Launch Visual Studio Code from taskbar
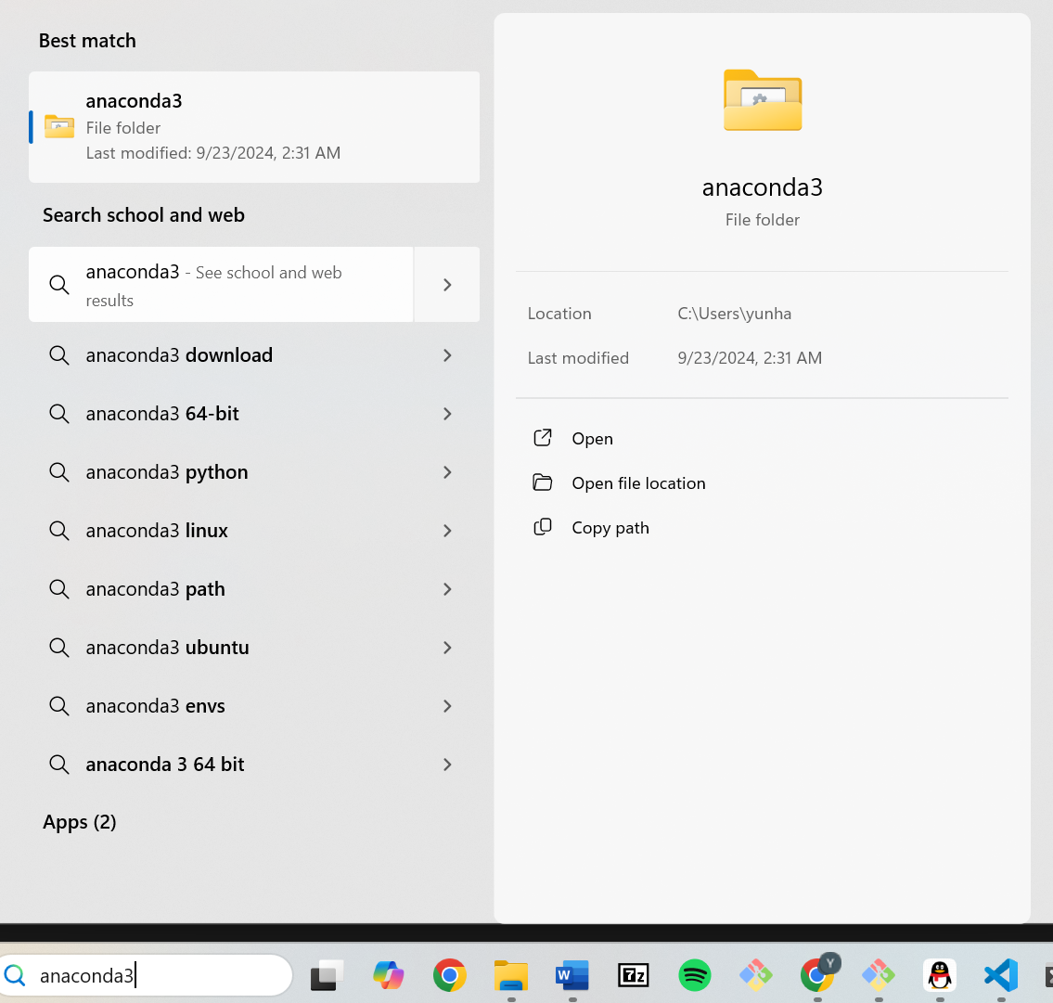This screenshot has height=1003, width=1053. [1001, 975]
